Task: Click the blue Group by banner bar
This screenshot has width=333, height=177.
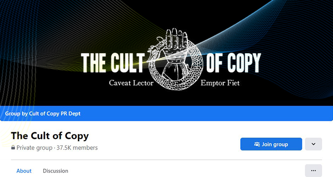Action: click(166, 113)
